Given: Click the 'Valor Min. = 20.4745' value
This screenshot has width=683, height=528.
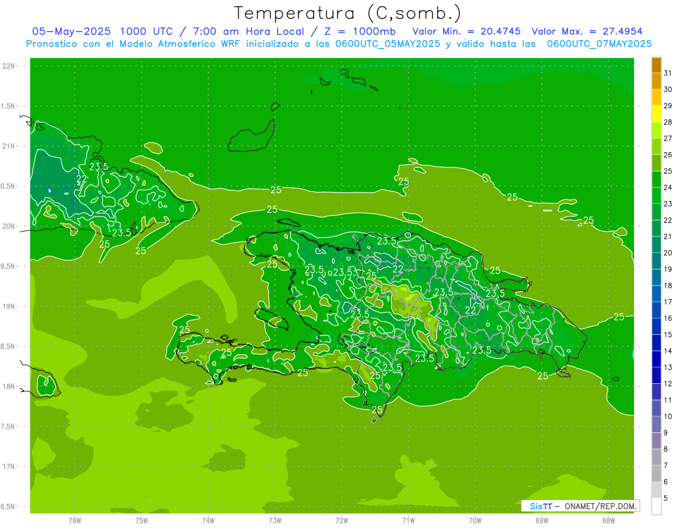Looking at the screenshot, I should pos(466,31).
